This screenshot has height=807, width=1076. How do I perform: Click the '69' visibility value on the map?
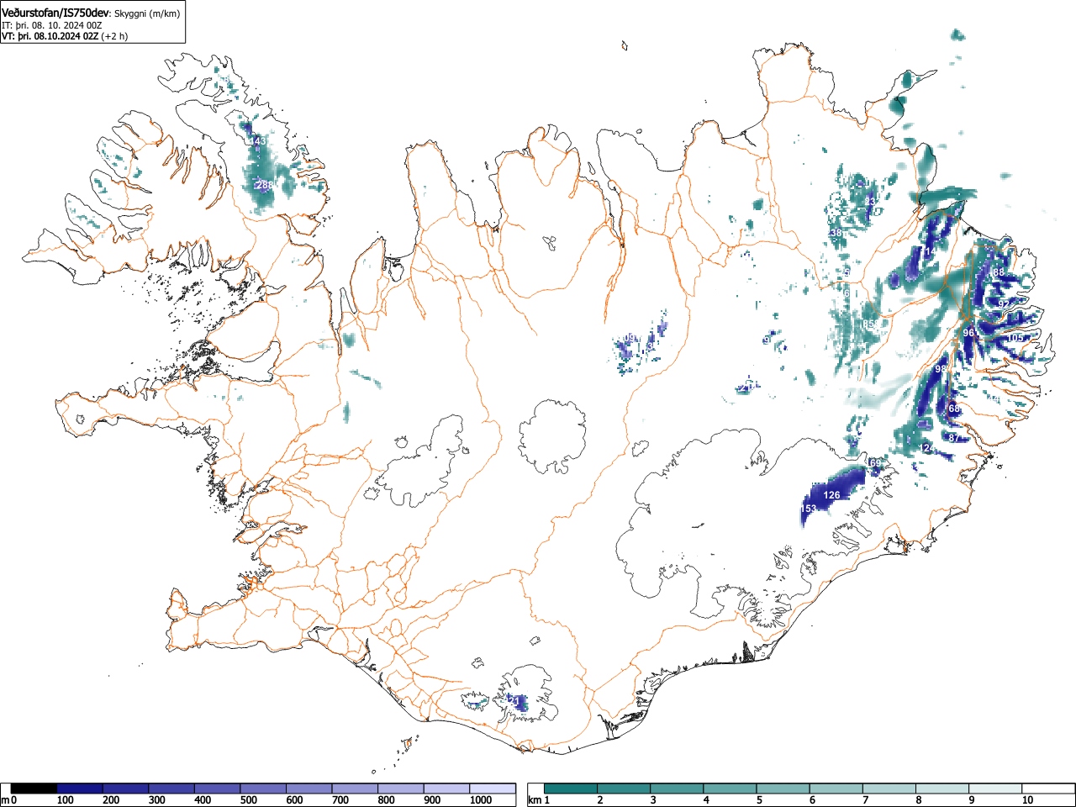click(x=875, y=464)
